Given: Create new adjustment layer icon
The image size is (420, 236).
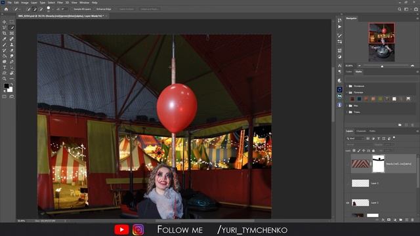Looking at the screenshot, I should (395, 220).
